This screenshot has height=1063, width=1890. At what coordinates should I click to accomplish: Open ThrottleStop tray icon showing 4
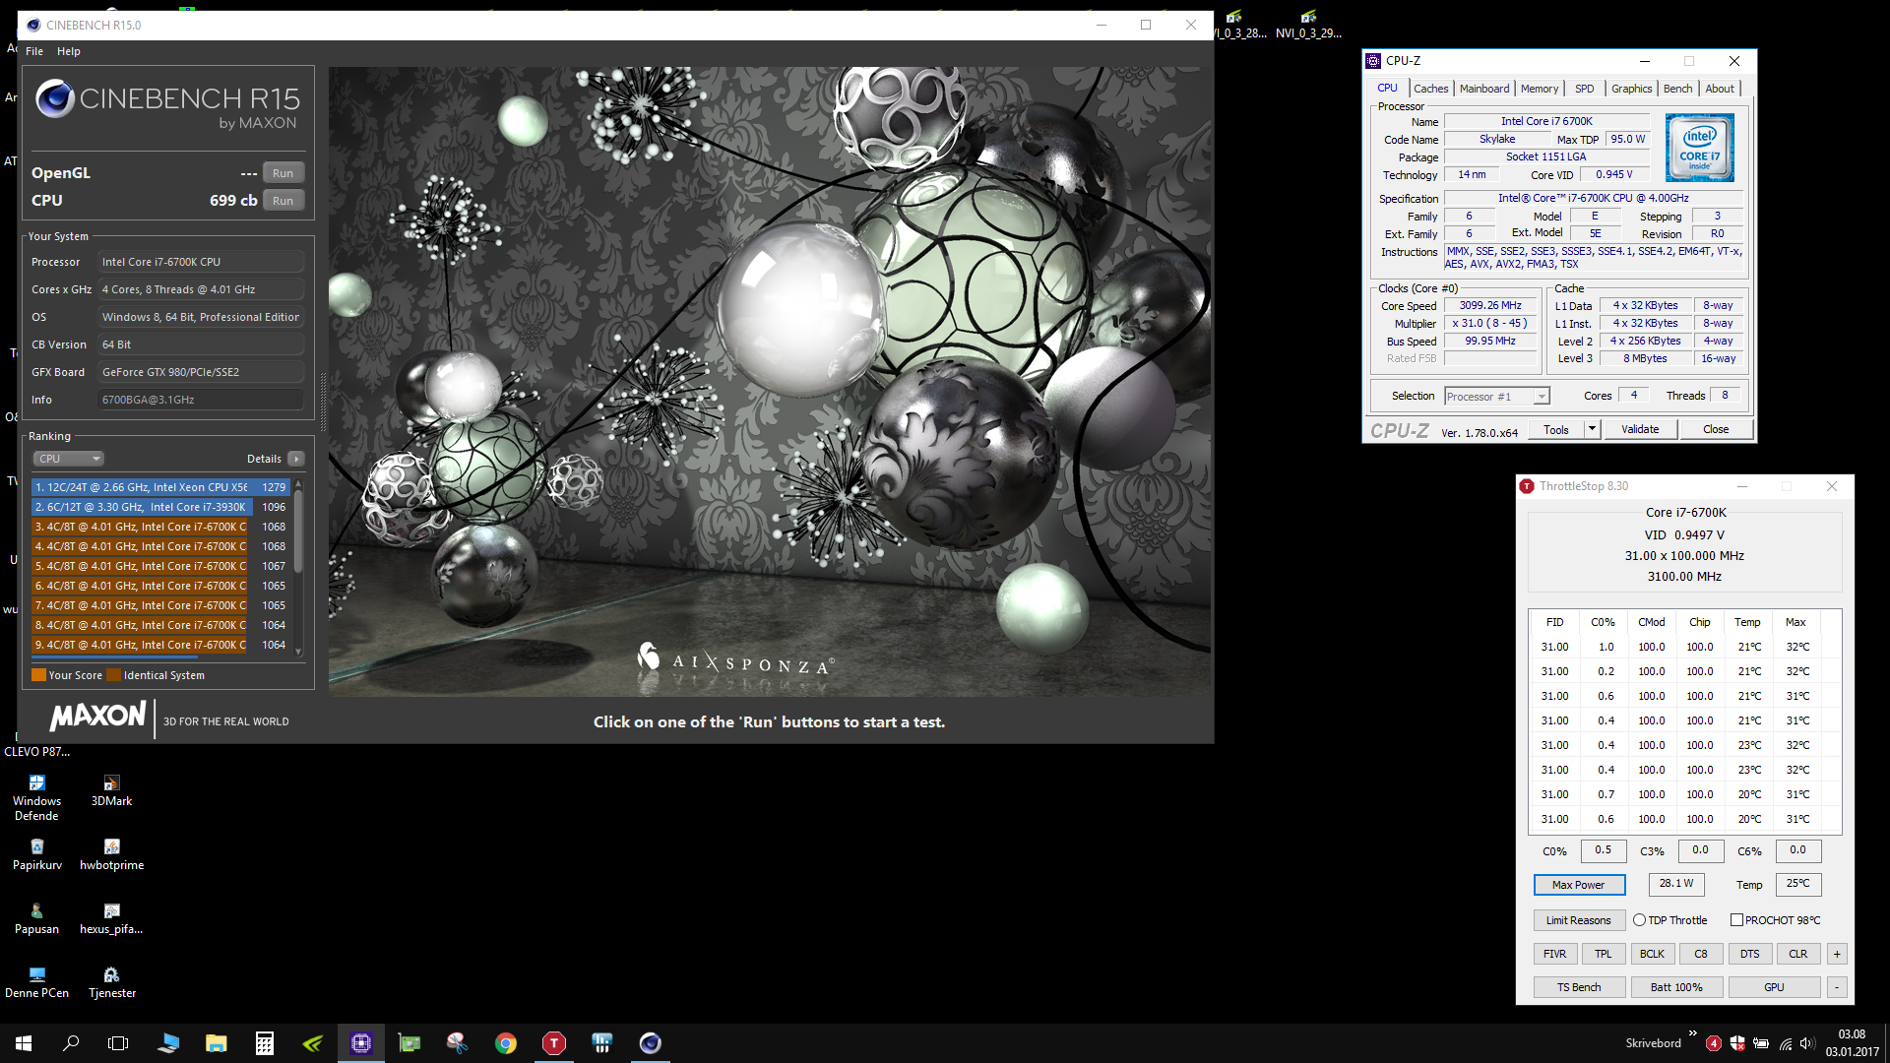1714,1043
